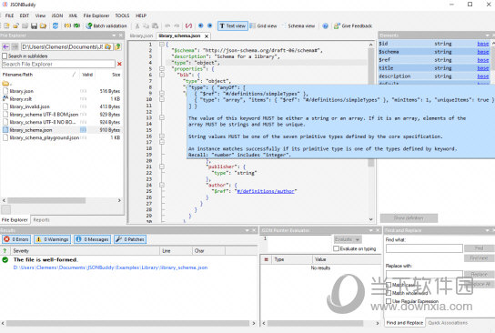The width and height of the screenshot is (495, 333).
Task: Collapse "properties" fold at line 5
Action: click(162, 68)
